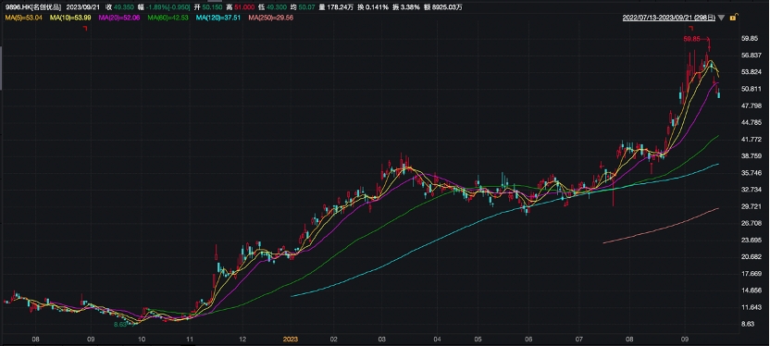Click the 9896.HK[名创优品] stock title

[x=33, y=7]
